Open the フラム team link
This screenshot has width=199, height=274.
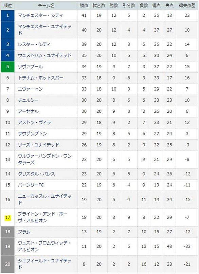coord(24,232)
